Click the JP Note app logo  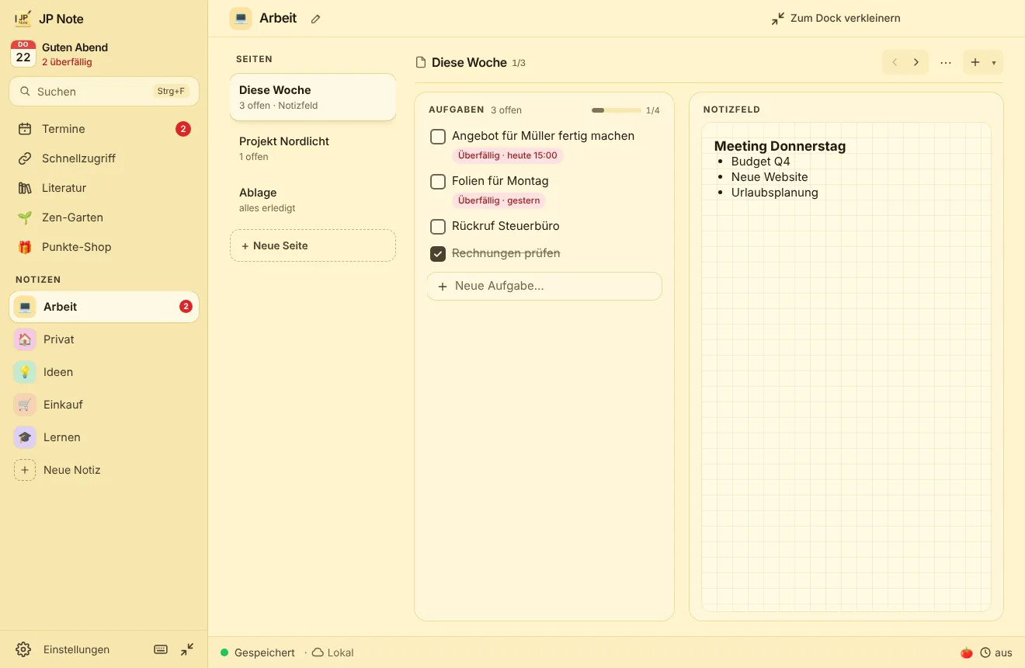point(23,19)
